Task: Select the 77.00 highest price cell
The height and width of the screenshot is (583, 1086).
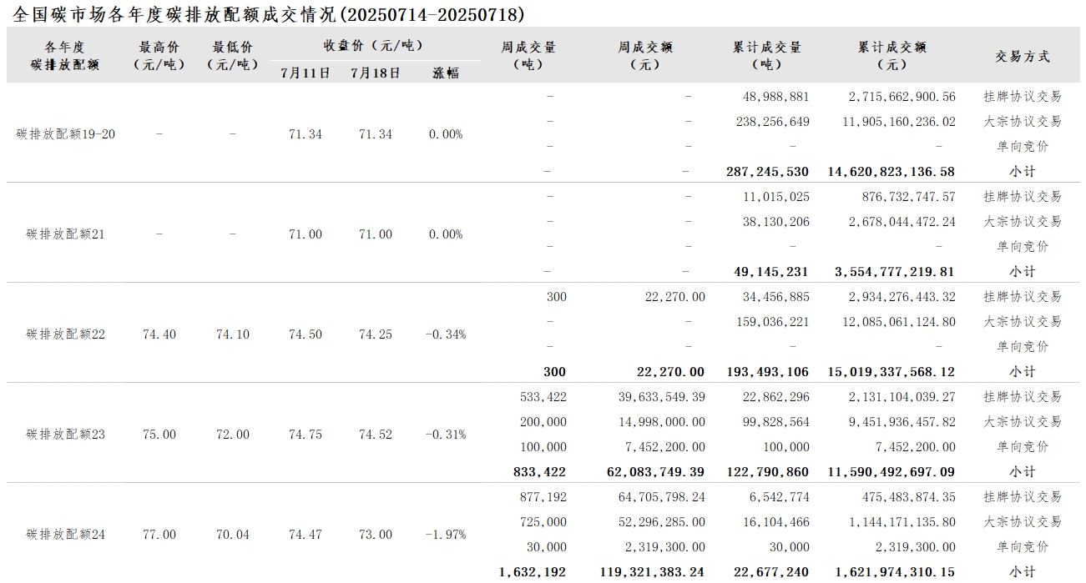Action: click(159, 535)
